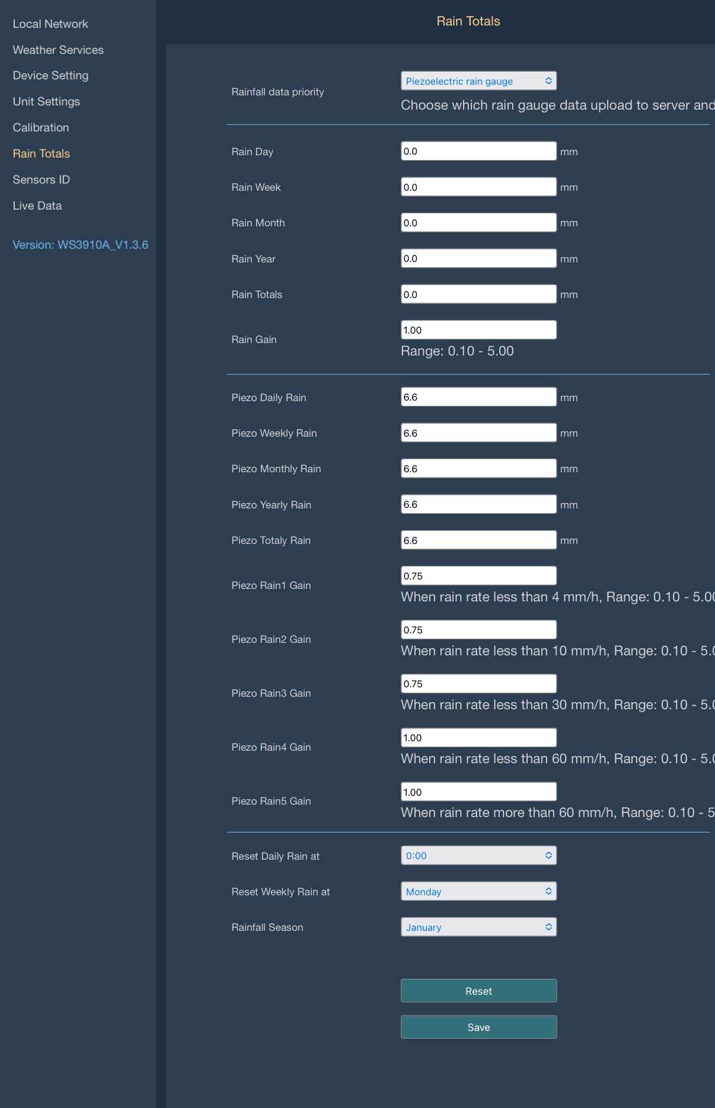The height and width of the screenshot is (1108, 715).
Task: Click the mm unit next to Piezo Daily Rain
Action: point(569,398)
